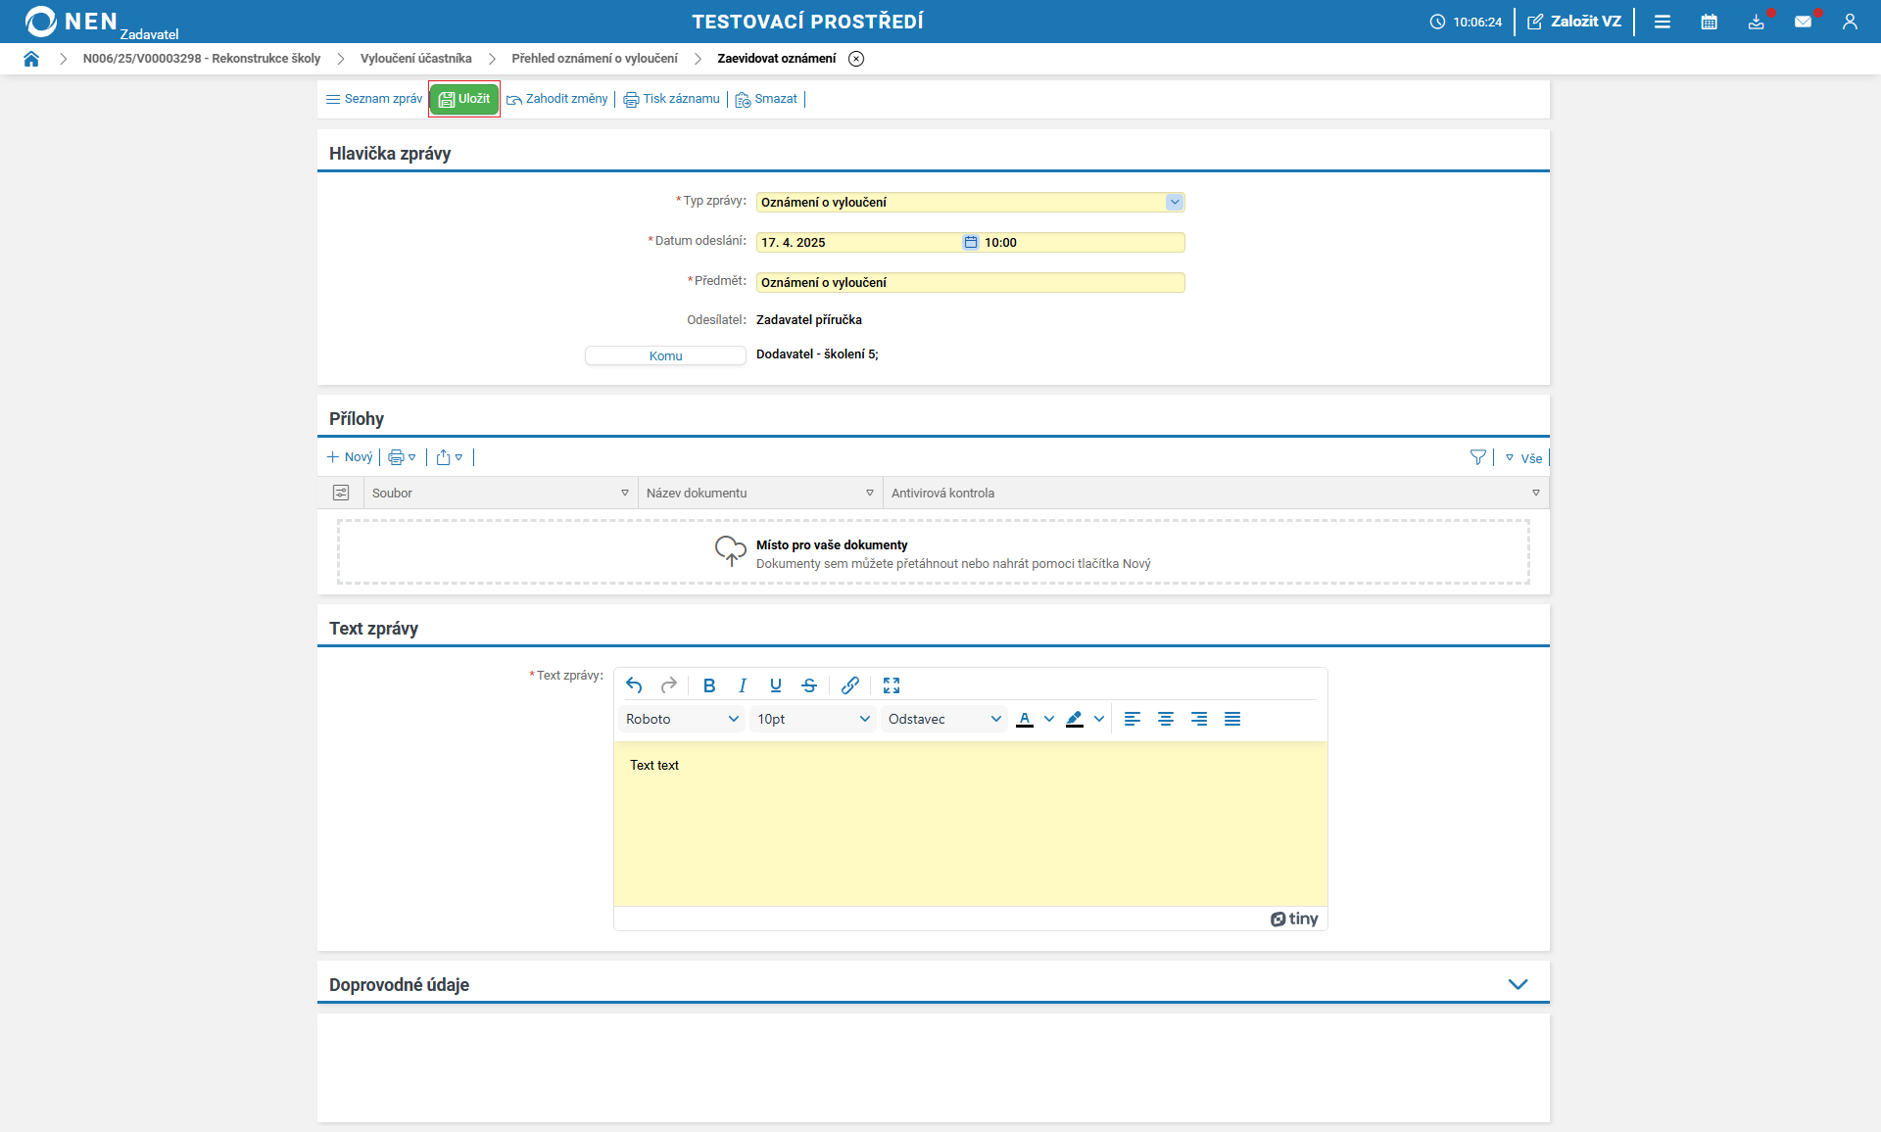
Task: Toggle italic formatting in editor
Action: 743,685
